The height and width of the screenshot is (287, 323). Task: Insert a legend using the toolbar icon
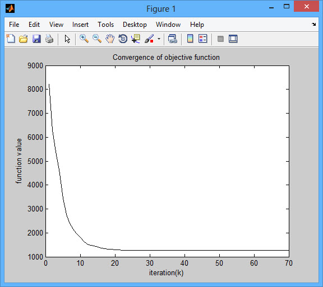[202, 39]
